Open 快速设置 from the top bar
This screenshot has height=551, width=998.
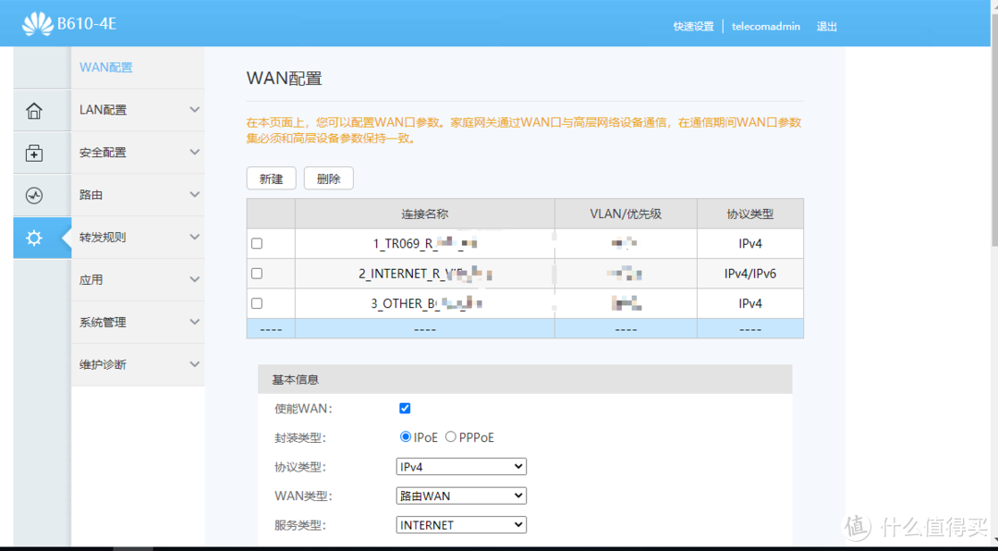694,26
